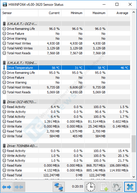The width and height of the screenshot is (137, 193).
Task: Click the vertical scrollbar thumb
Action: (134, 144)
